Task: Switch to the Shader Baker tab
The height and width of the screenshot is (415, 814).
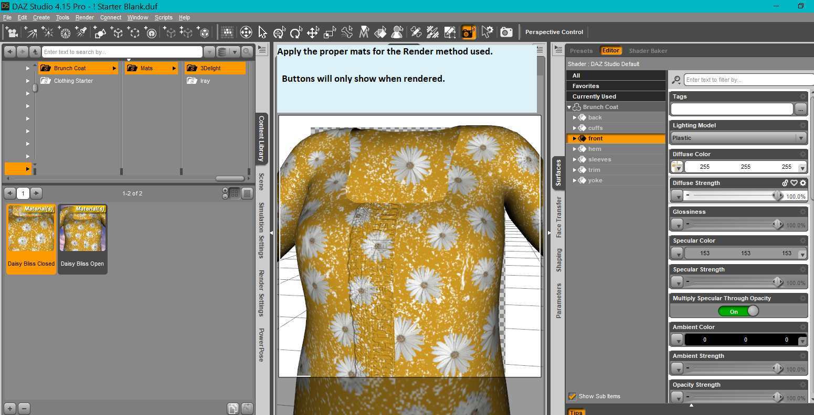Action: click(648, 51)
